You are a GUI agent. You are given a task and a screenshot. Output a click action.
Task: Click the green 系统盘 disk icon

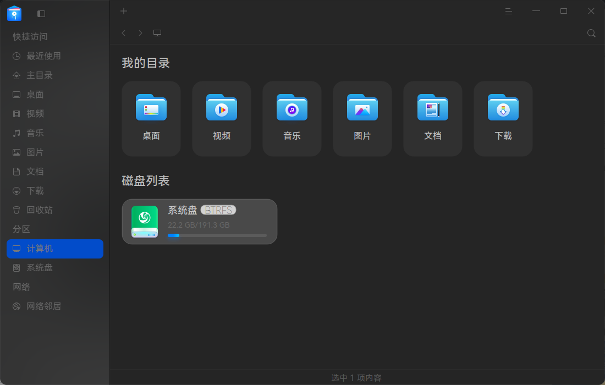145,222
